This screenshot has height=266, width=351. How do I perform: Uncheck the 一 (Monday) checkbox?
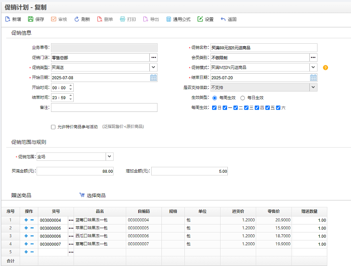(x=225, y=108)
